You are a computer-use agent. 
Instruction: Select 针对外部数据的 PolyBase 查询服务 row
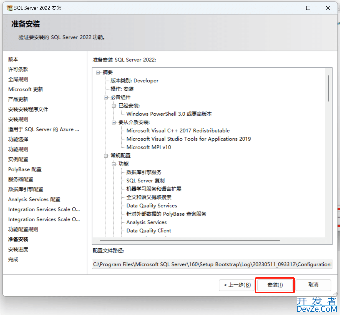[166, 214]
